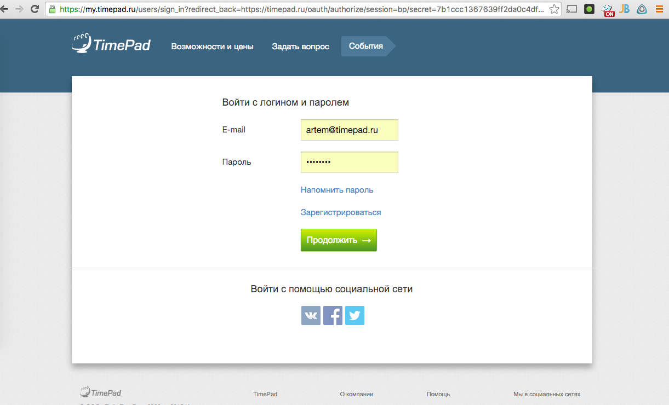
Task: Open the Возможности и цены menu item
Action: coord(212,47)
